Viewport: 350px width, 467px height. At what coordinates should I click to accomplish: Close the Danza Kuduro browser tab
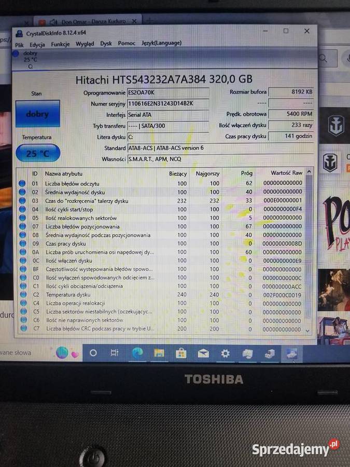[x=134, y=21]
